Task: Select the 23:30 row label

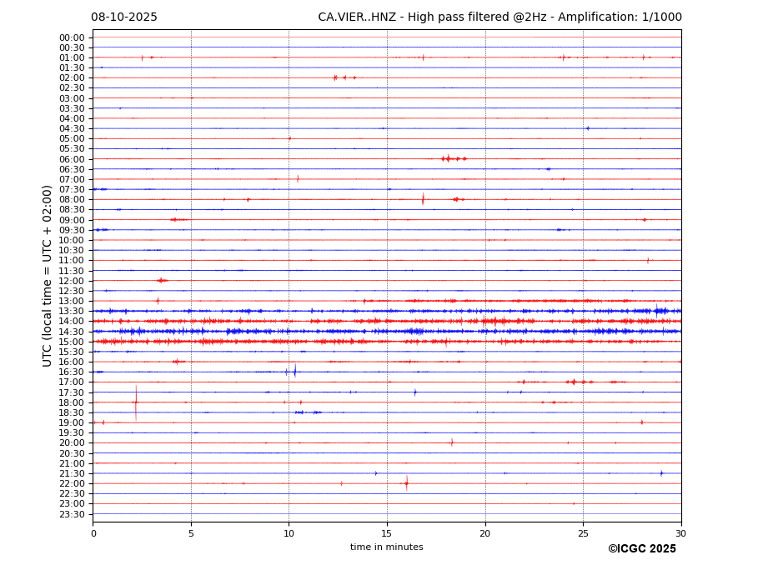Action: 72,514
